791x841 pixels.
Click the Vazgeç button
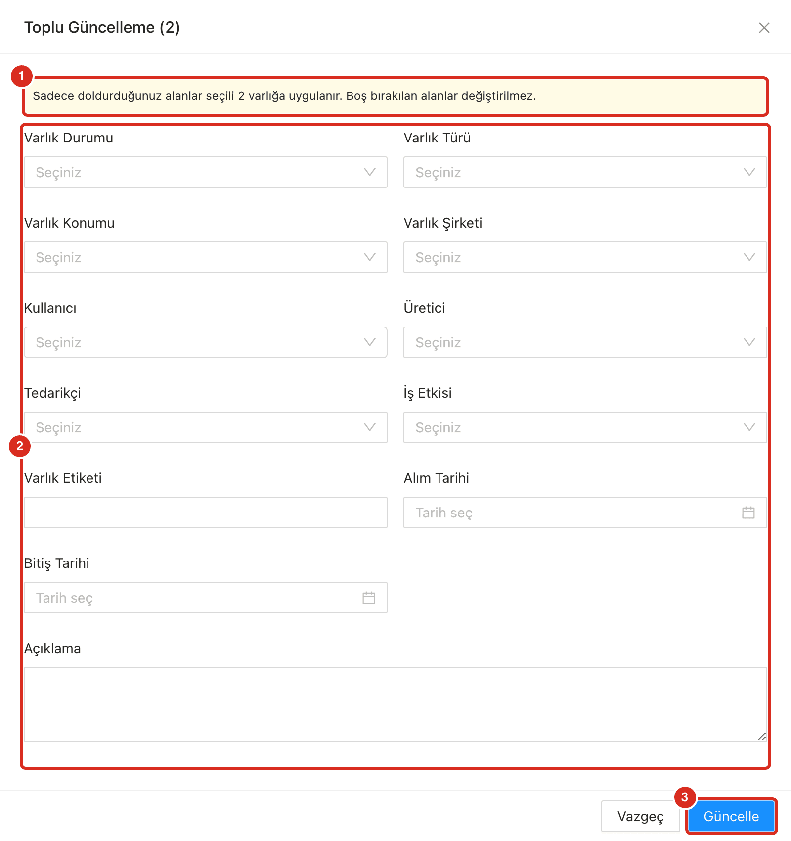tap(640, 816)
